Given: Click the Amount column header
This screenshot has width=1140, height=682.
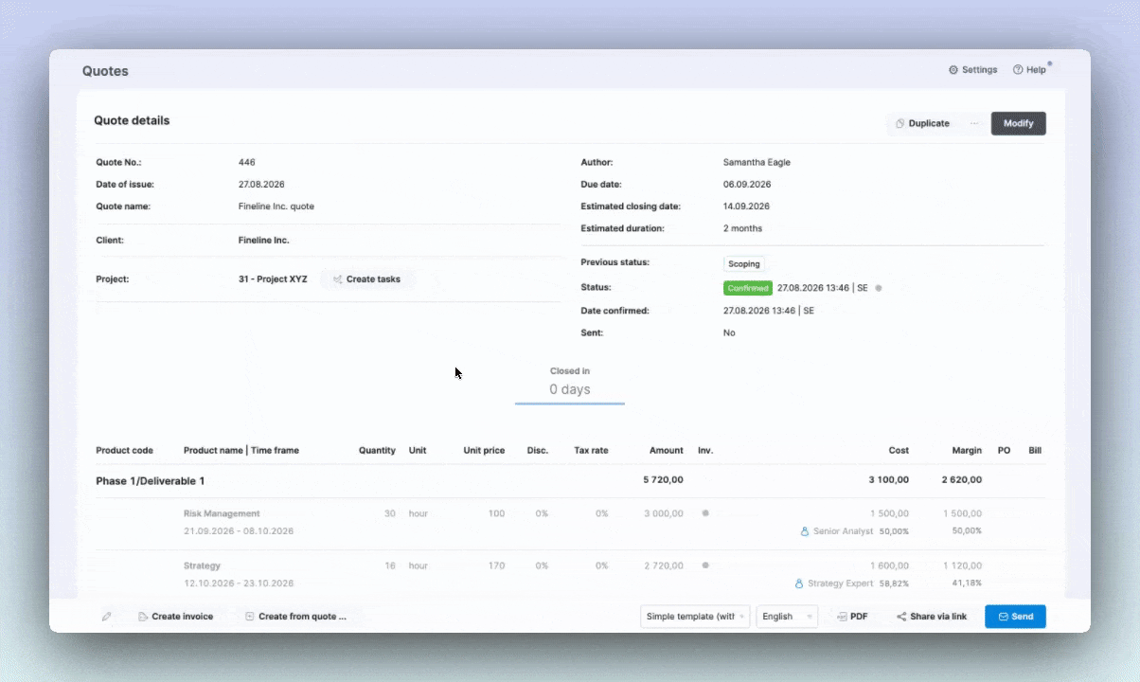Looking at the screenshot, I should click(x=667, y=451).
